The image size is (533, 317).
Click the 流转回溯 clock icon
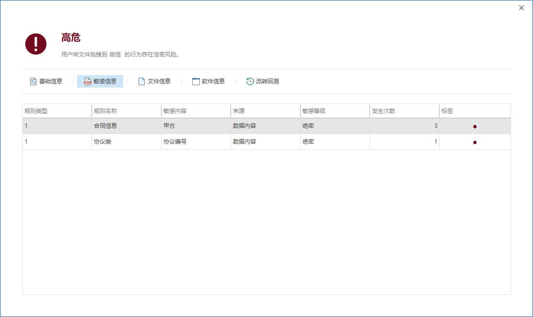[250, 81]
